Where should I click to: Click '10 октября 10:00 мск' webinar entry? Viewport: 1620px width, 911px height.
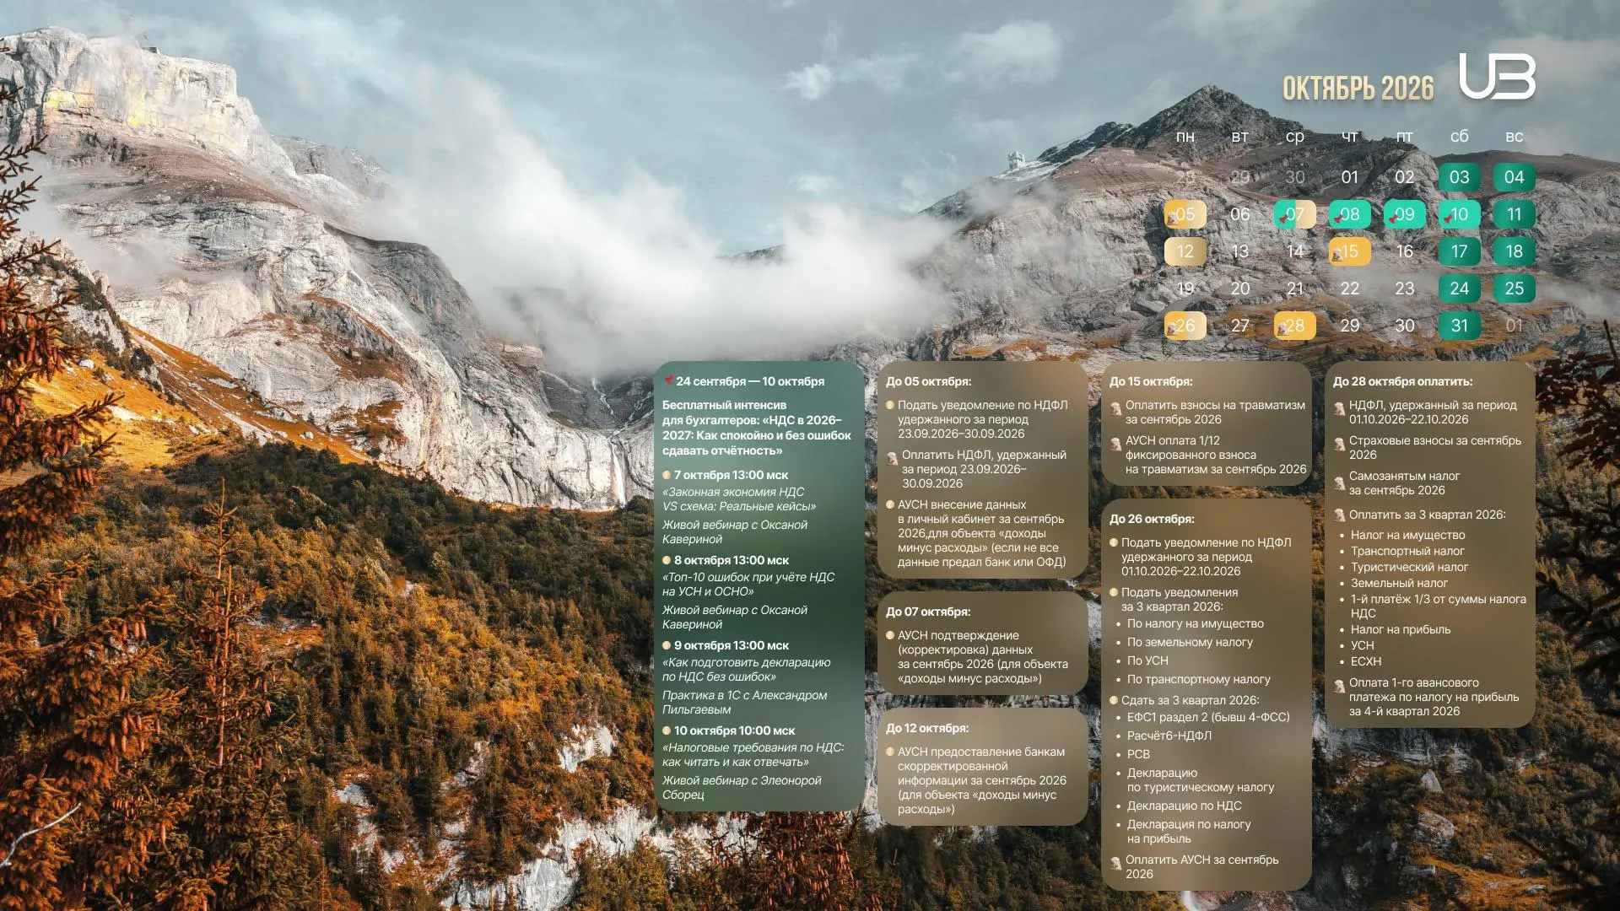point(734,730)
